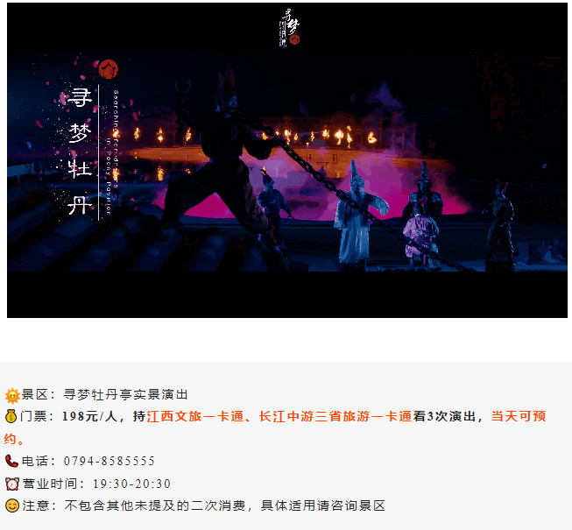Click the 注意 notice line about 二次消费
The width and height of the screenshot is (572, 530).
(x=195, y=506)
